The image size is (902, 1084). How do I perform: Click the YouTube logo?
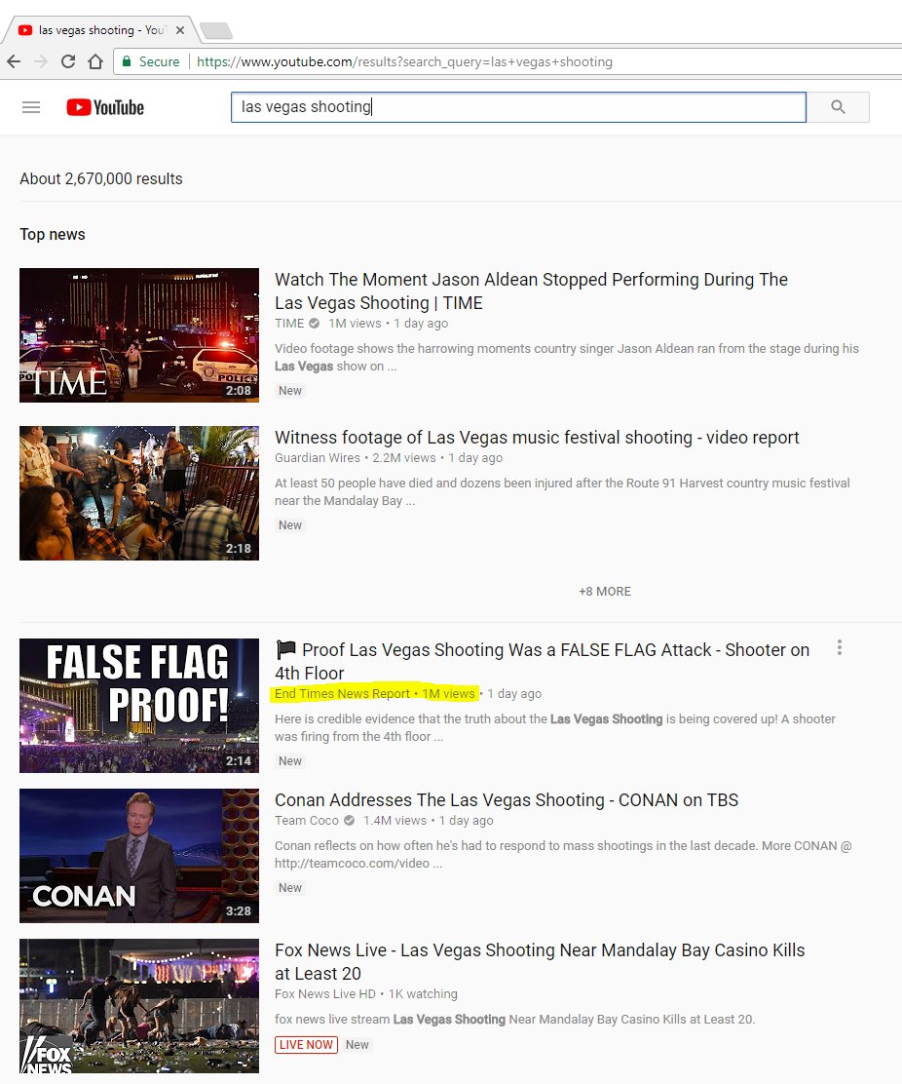[x=105, y=107]
